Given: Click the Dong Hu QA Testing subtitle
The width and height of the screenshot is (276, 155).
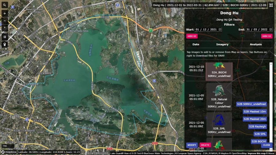Looking at the screenshot, I should click(x=229, y=20).
